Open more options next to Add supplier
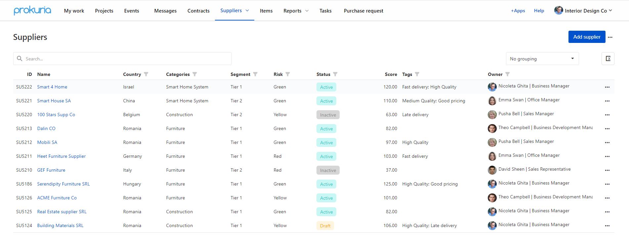Screen dimensions: 629x236 coord(610,37)
